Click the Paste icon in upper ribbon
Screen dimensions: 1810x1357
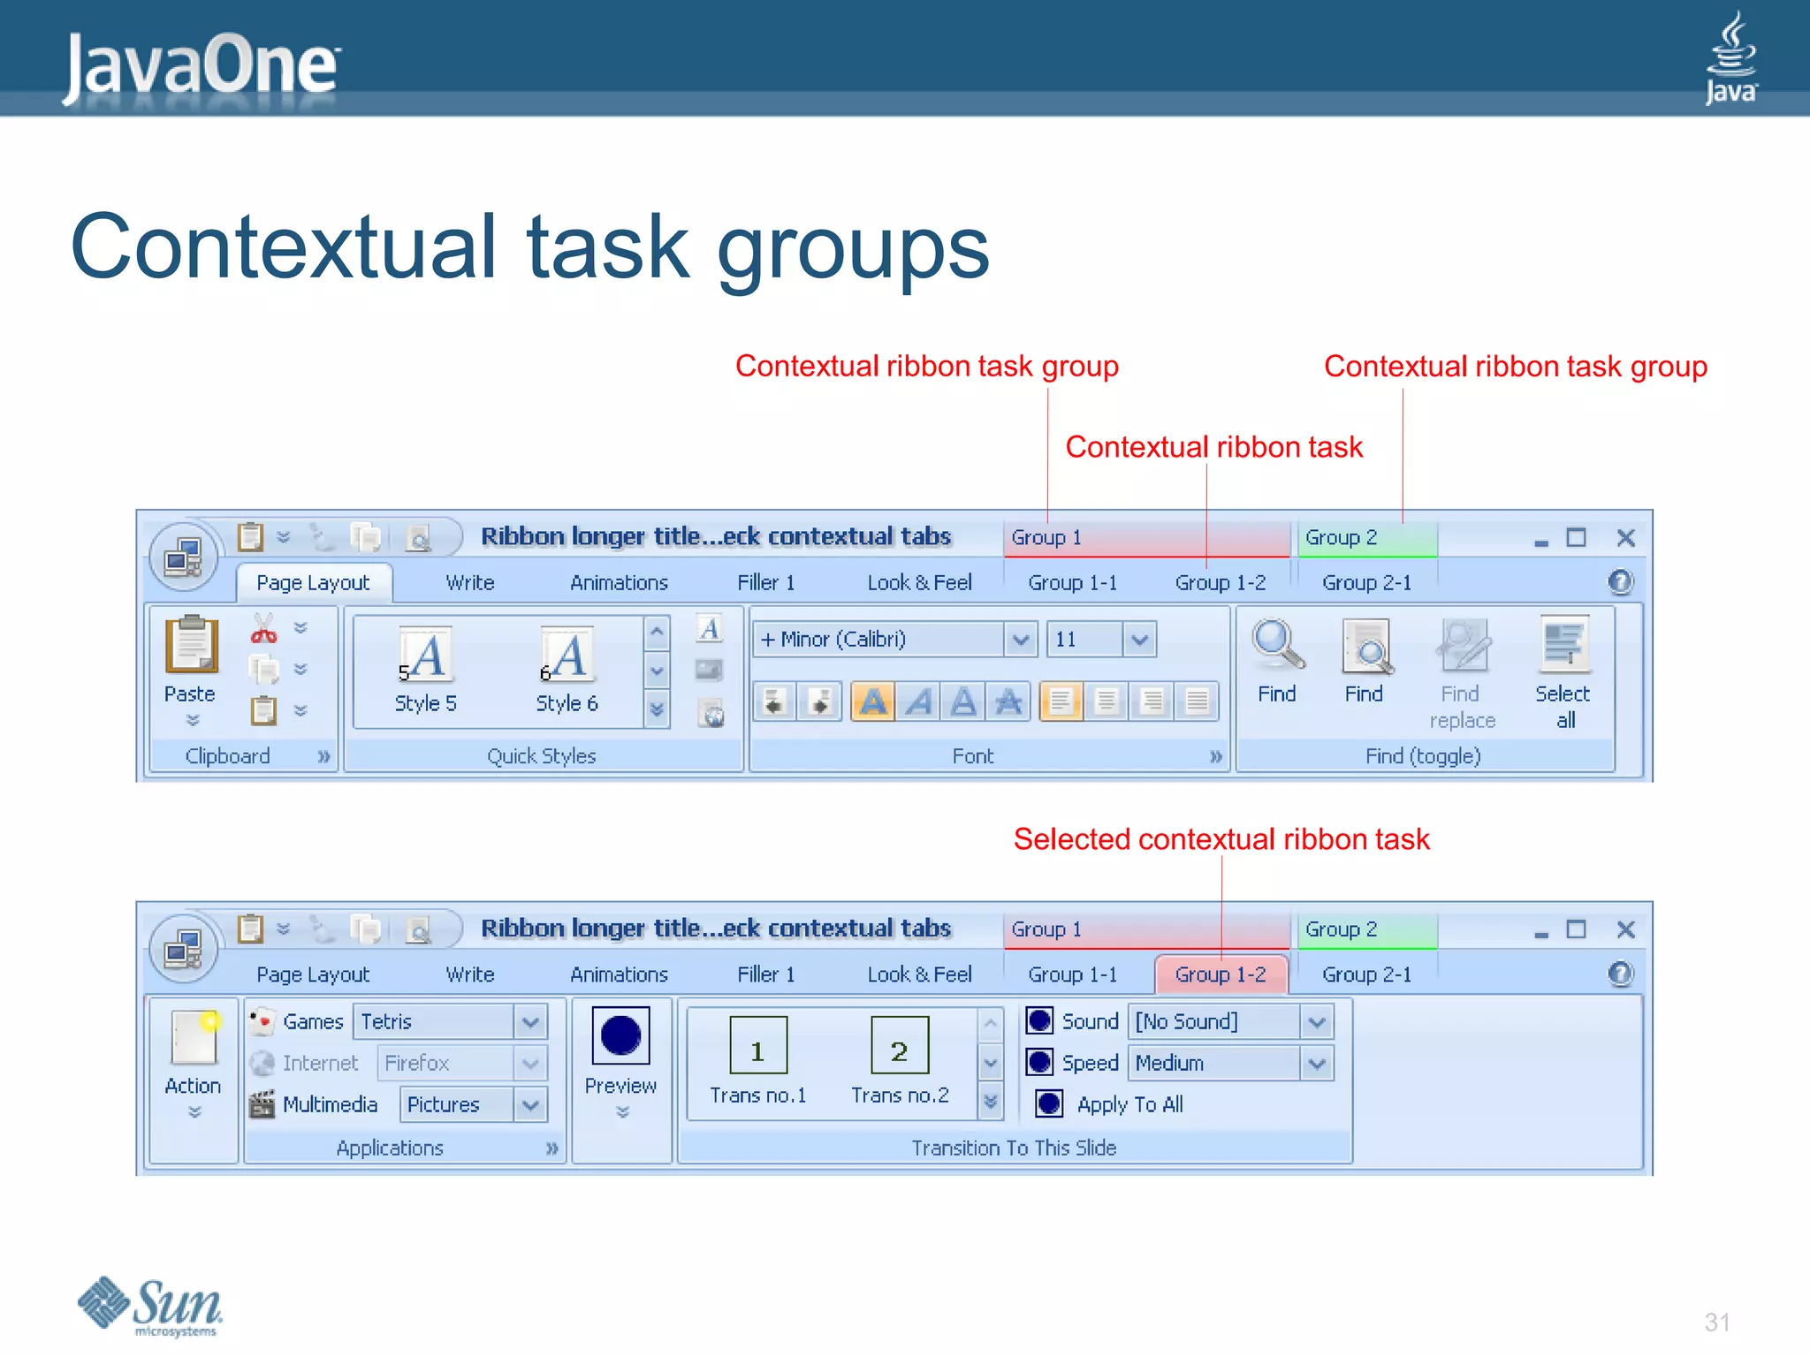pyautogui.click(x=191, y=643)
